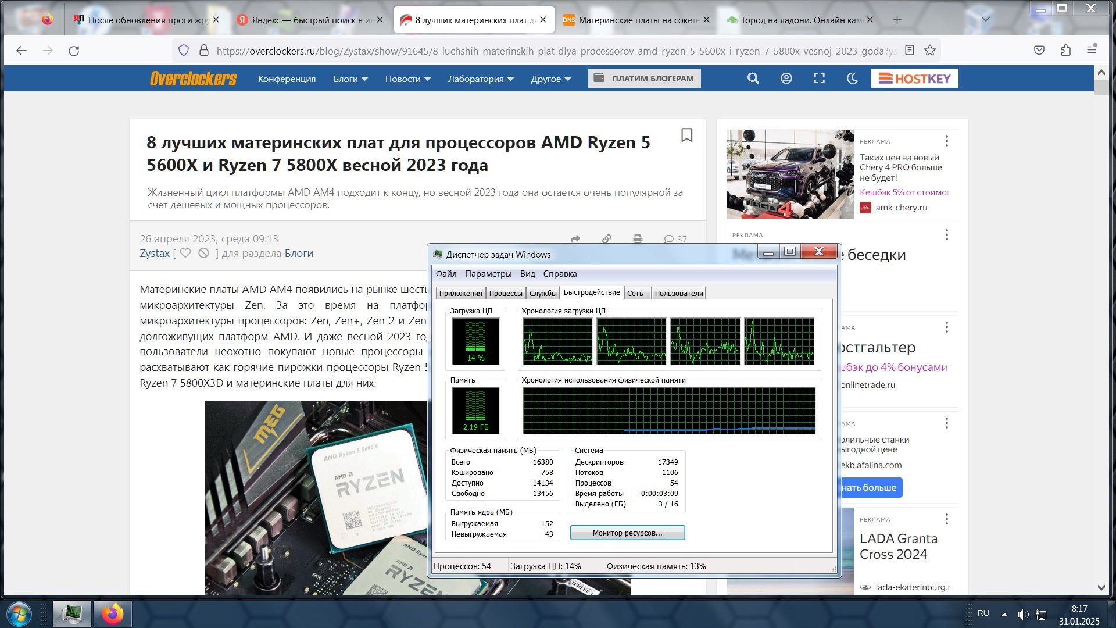This screenshot has width=1116, height=628.
Task: Open the Chery car ad thumbnail
Action: point(790,174)
